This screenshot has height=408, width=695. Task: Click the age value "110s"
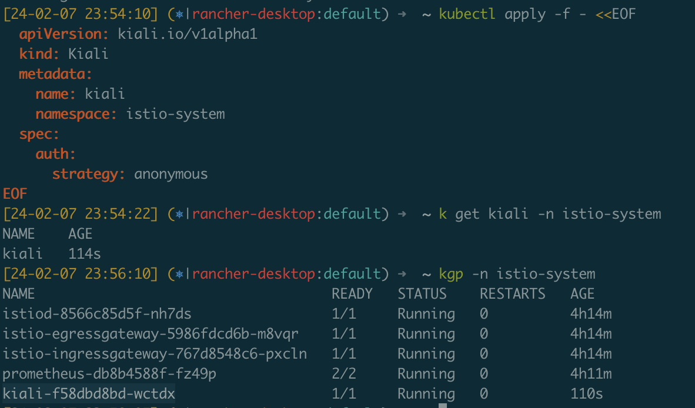(x=587, y=394)
